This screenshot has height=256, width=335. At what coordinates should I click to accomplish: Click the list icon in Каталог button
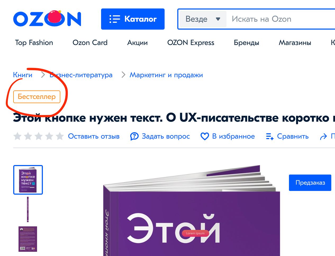[115, 19]
